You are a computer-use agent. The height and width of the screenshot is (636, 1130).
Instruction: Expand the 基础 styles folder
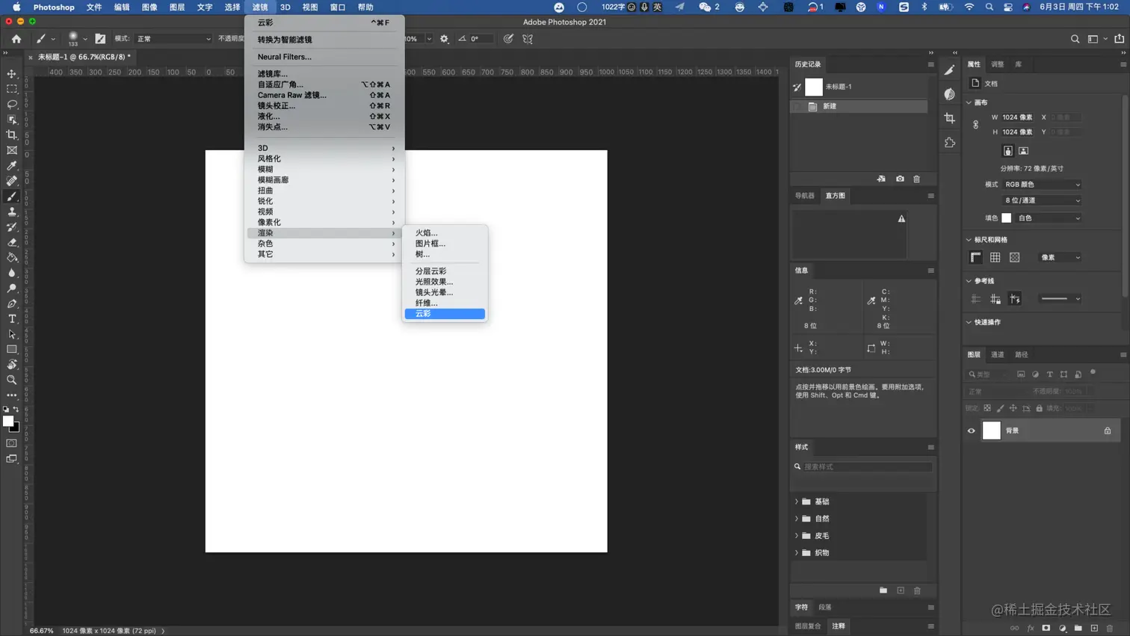[x=797, y=501]
